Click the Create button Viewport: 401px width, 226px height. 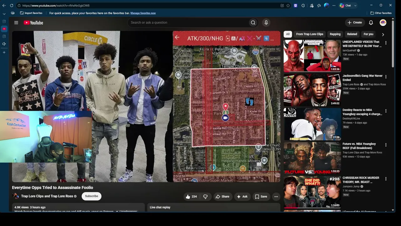[x=354, y=23]
